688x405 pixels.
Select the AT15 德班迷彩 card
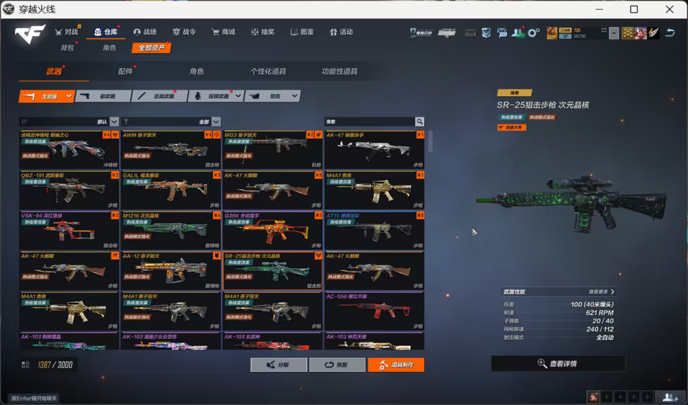(375, 231)
